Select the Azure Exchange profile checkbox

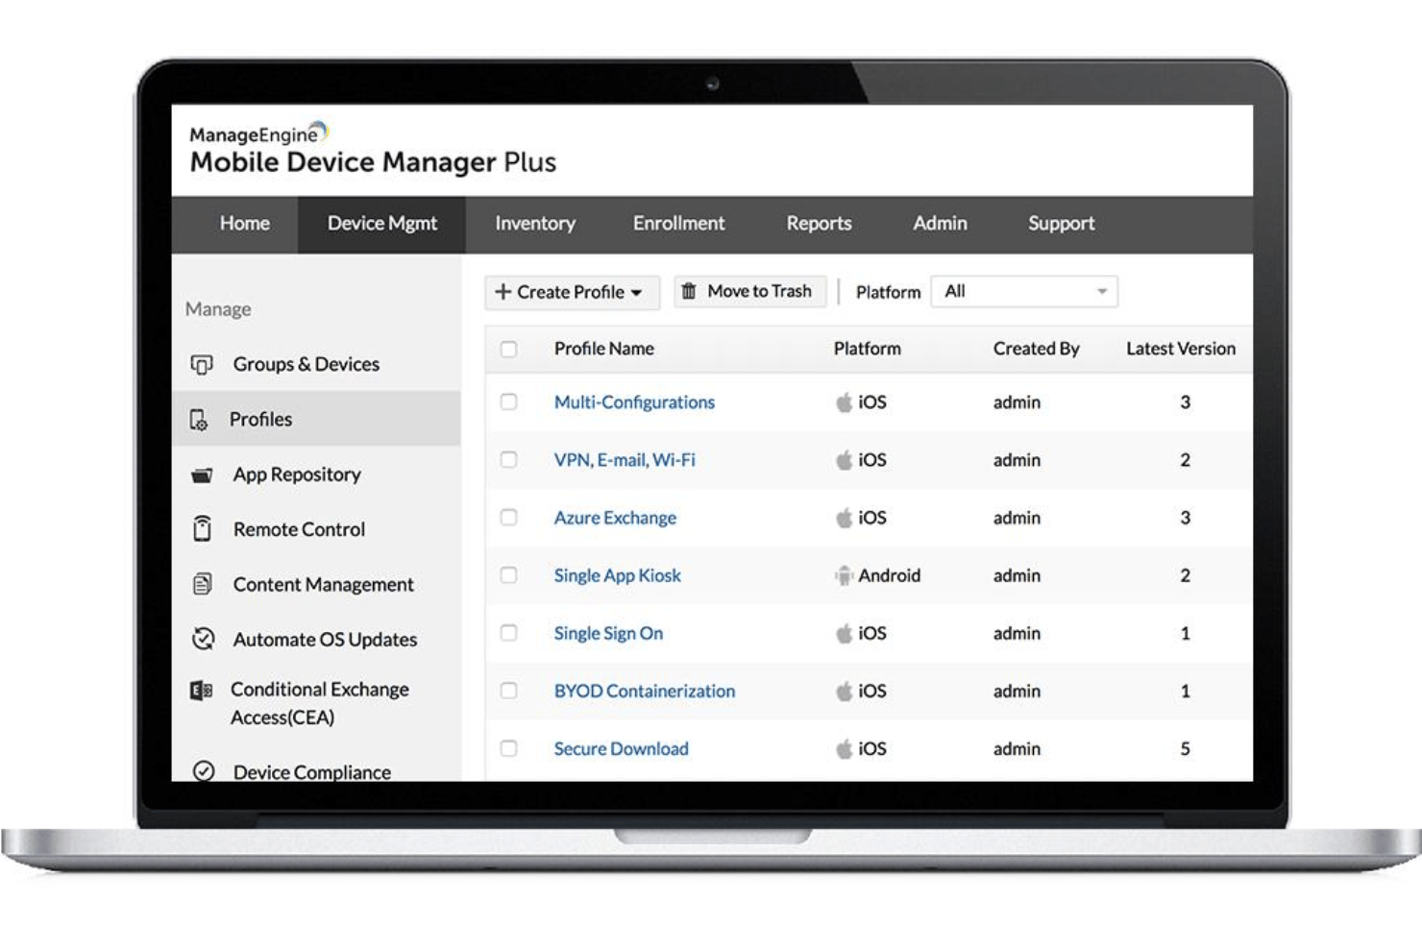click(x=509, y=518)
